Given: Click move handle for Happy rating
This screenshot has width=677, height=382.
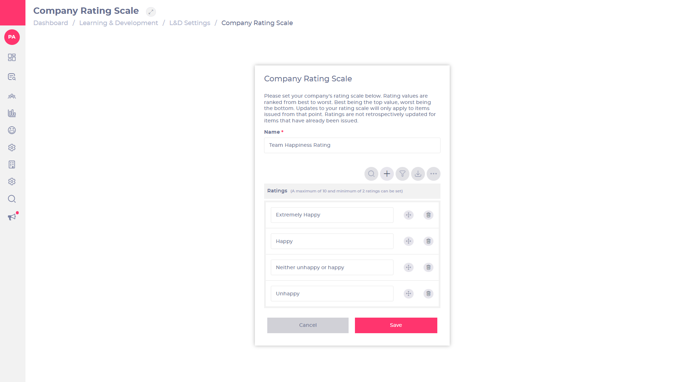Looking at the screenshot, I should pyautogui.click(x=408, y=241).
